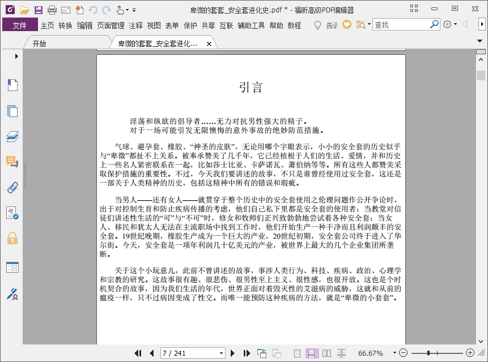
Task: Open a file with the folder icon
Action: 24,10
